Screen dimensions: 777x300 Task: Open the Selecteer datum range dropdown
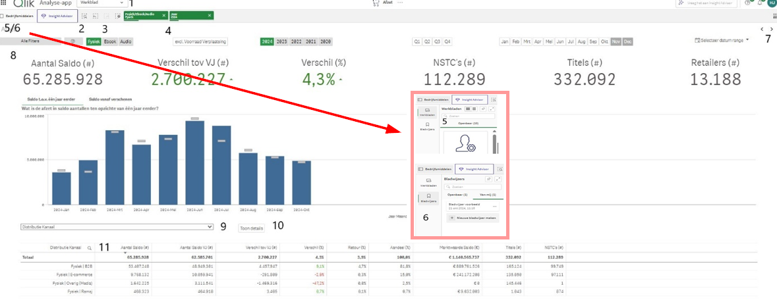722,40
